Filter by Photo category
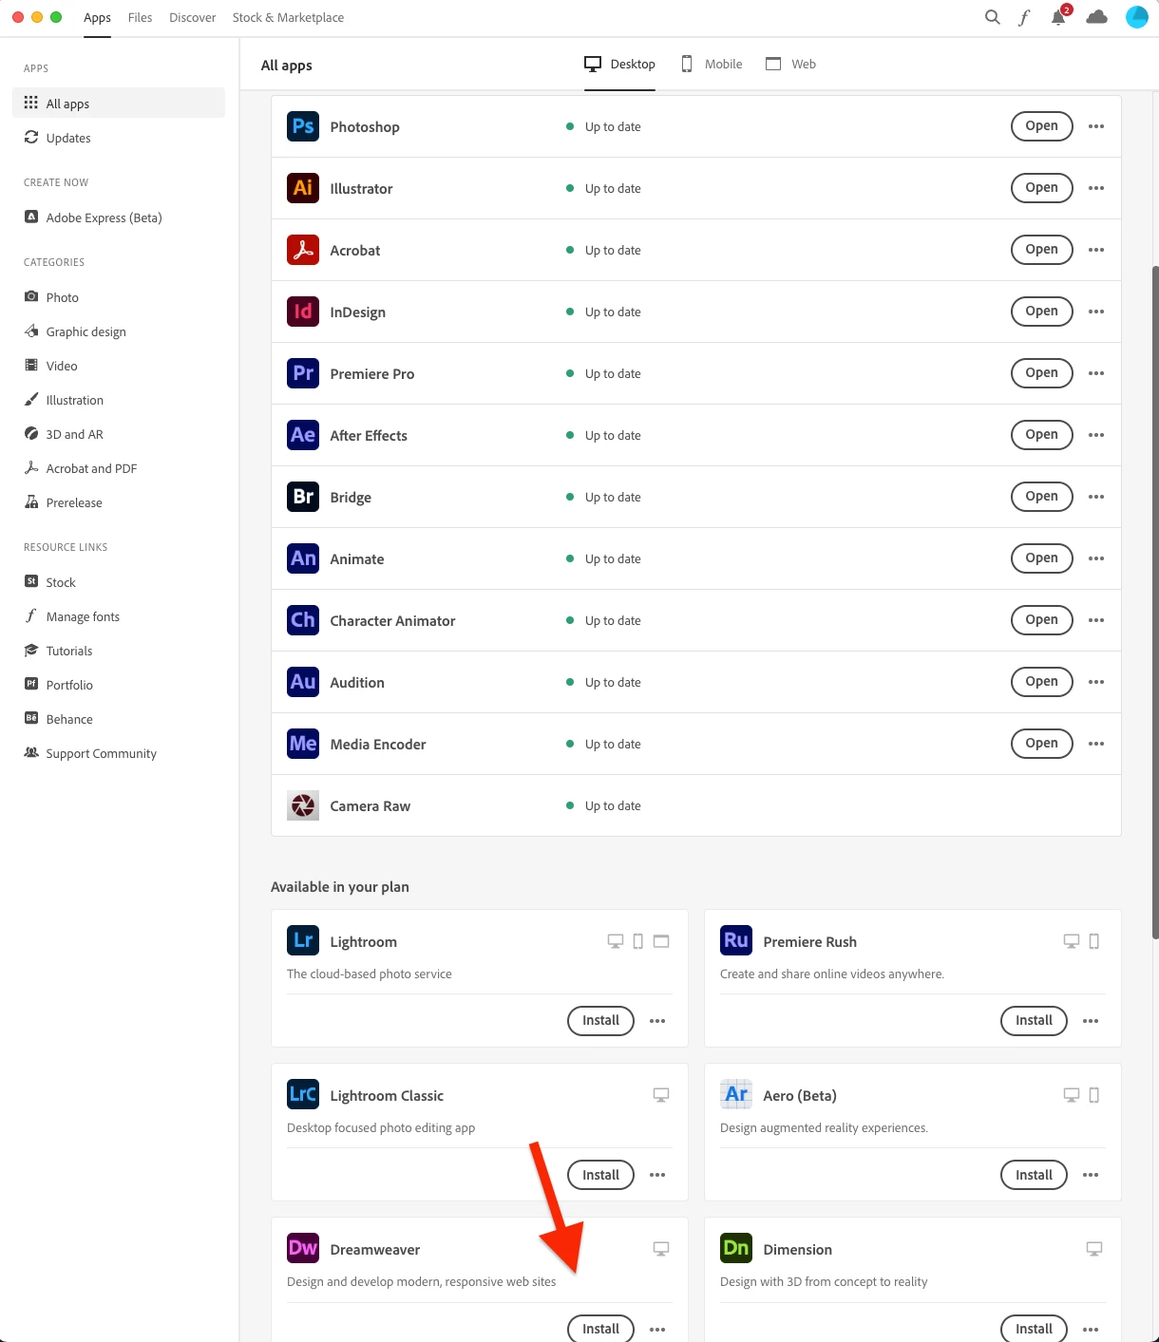The width and height of the screenshot is (1159, 1342). click(119, 297)
